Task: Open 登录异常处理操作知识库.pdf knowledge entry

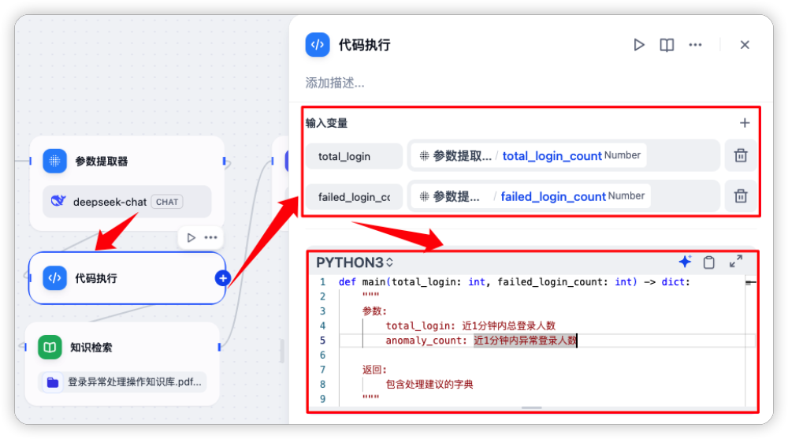Action: (122, 382)
